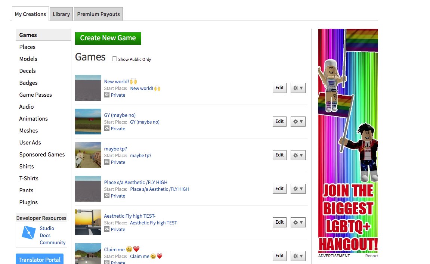This screenshot has width=430, height=264.
Task: Open gear dropdown for maybe tp? game
Action: click(298, 155)
